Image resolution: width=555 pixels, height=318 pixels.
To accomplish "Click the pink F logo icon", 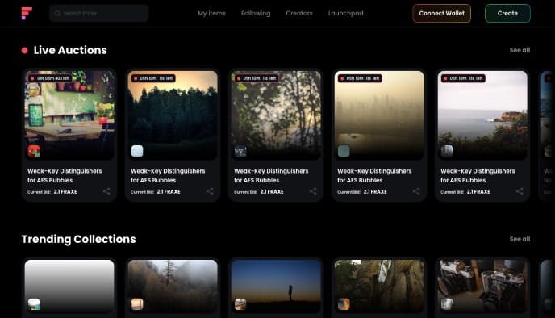I will [27, 13].
